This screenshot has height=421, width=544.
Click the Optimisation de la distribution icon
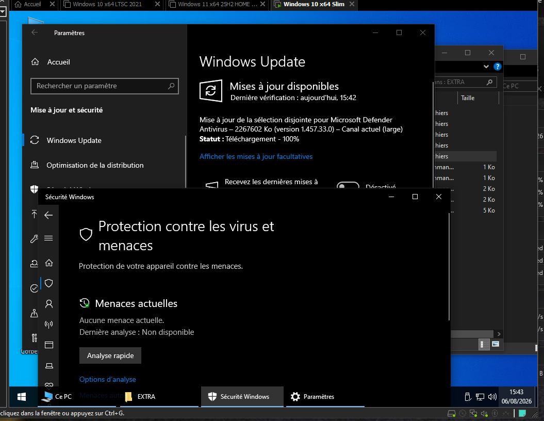(35, 165)
